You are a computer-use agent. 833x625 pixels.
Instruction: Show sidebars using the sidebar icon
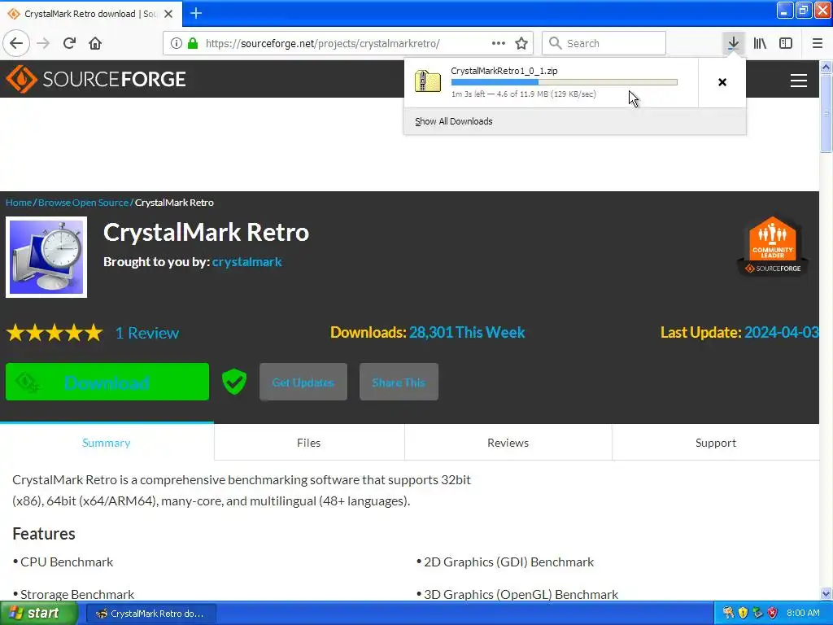click(x=786, y=43)
